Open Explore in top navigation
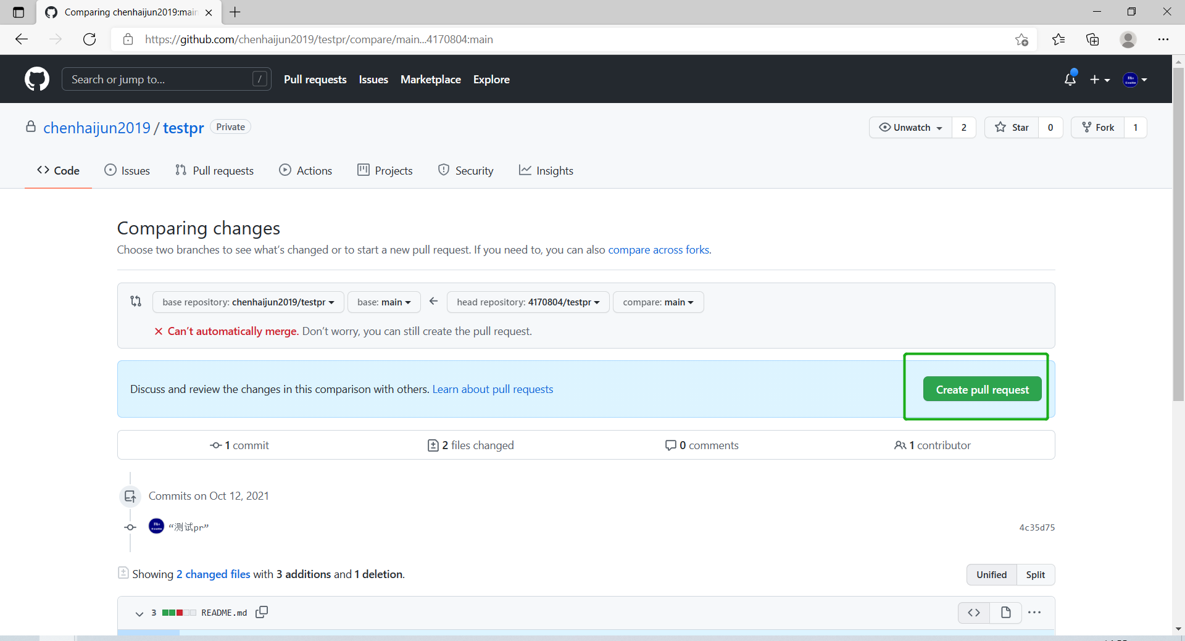 click(x=491, y=80)
